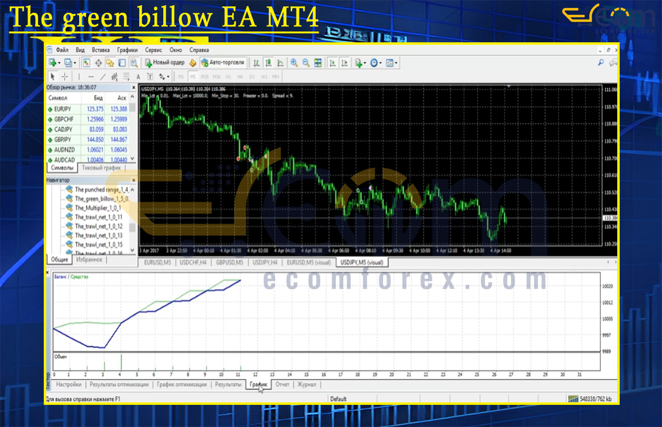Select the trendline drawing tool
Image resolution: width=662 pixels, height=427 pixels.
click(x=103, y=77)
